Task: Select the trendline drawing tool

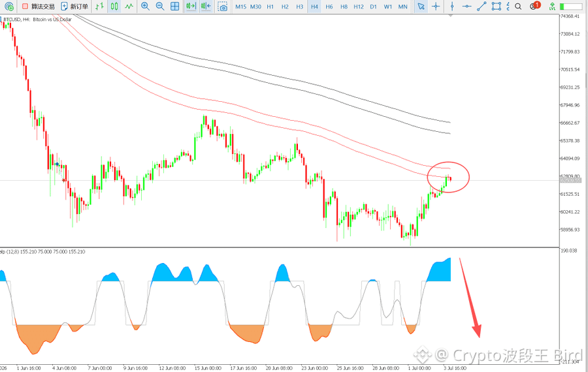Action: coord(482,7)
